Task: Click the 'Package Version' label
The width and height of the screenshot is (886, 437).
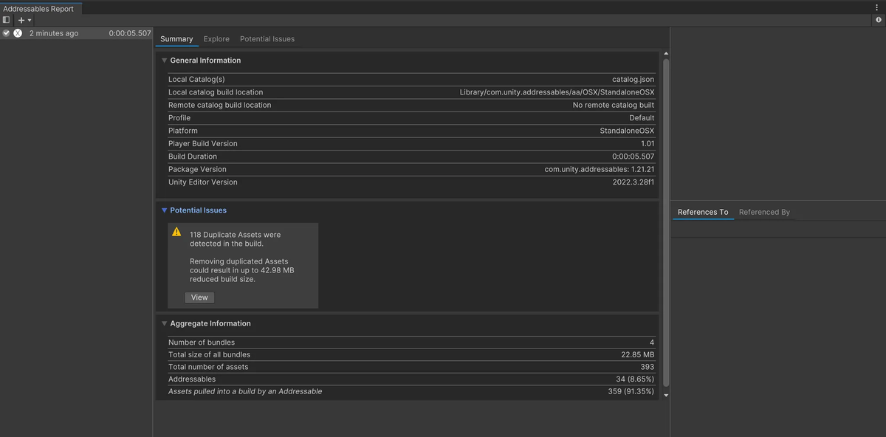Action: (197, 169)
